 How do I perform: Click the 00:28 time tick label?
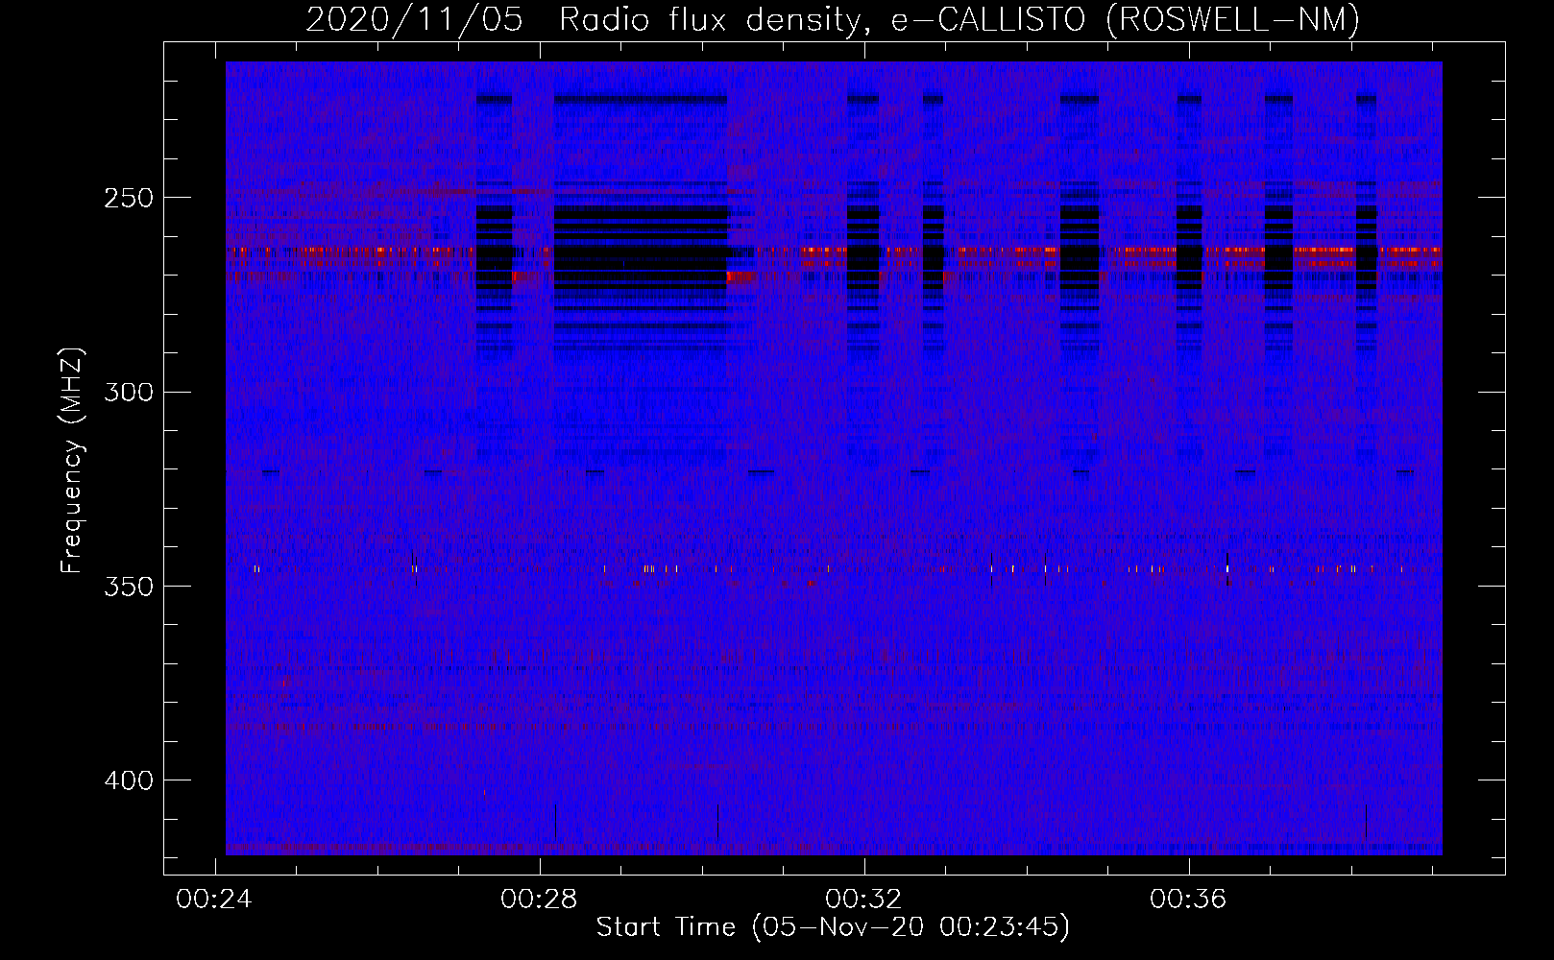[539, 899]
